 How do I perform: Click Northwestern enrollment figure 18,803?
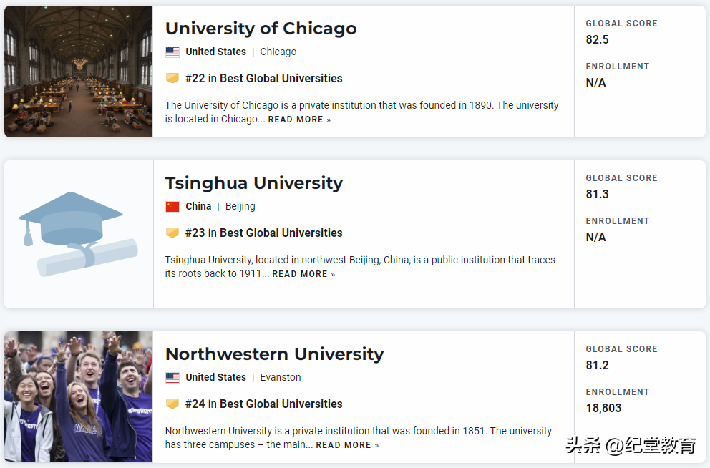click(603, 408)
